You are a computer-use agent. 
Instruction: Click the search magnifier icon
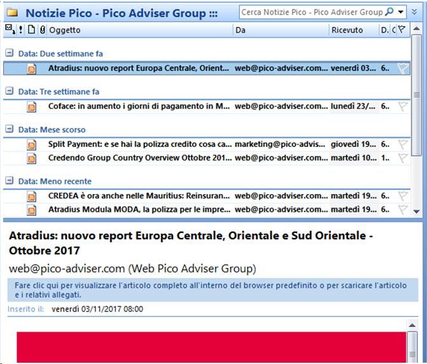coord(389,11)
